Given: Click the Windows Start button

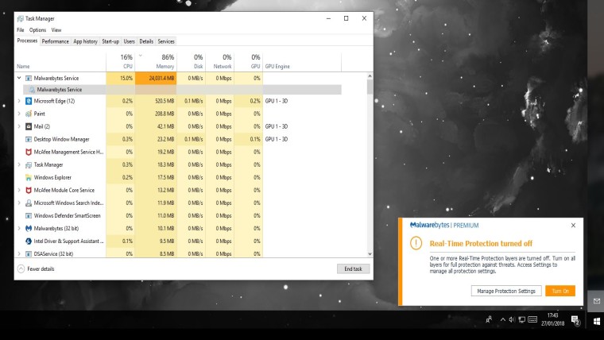Looking at the screenshot, I should pyautogui.click(x=597, y=321).
